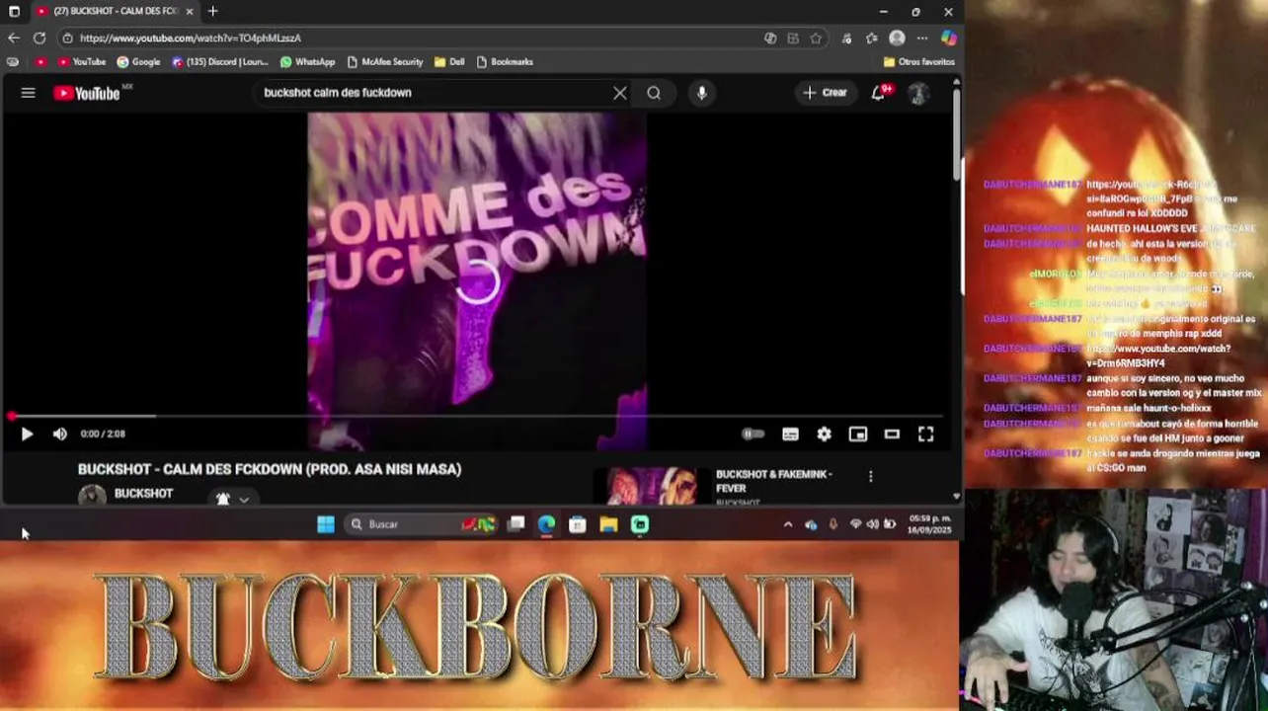This screenshot has width=1268, height=711.
Task: Open the Copilot icon in Edge
Action: point(948,38)
